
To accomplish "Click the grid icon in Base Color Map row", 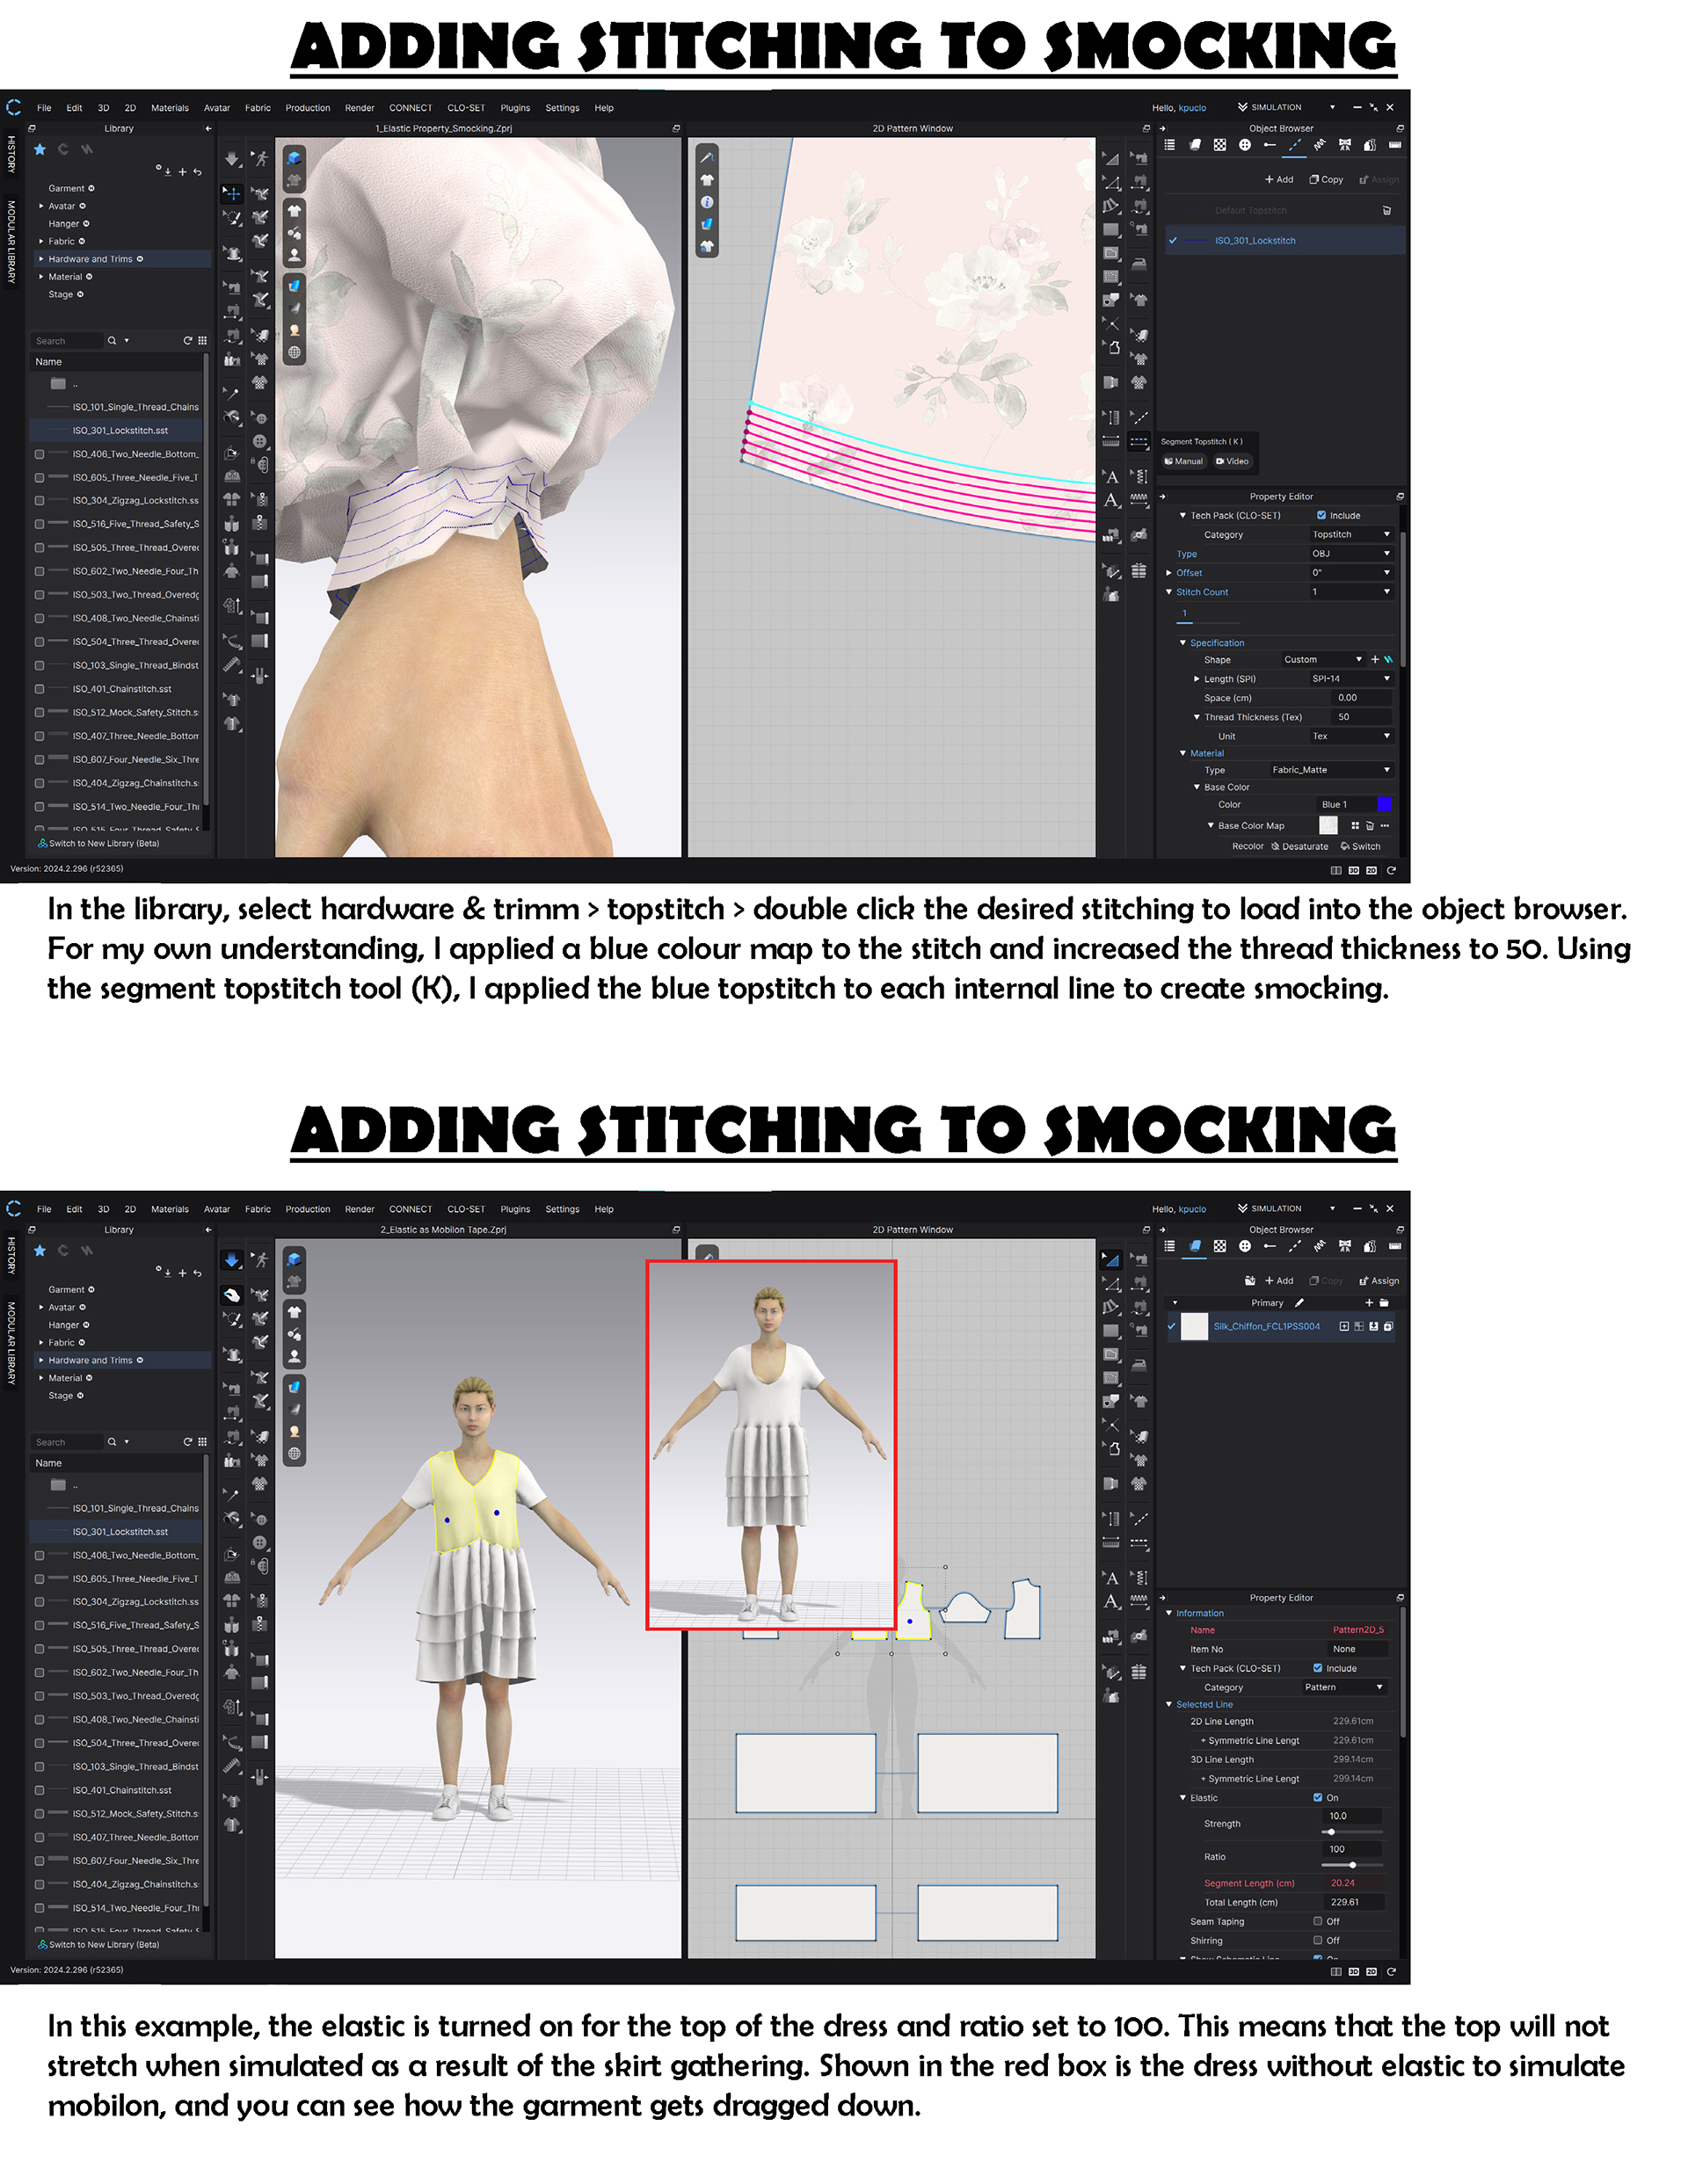I will [x=1356, y=826].
